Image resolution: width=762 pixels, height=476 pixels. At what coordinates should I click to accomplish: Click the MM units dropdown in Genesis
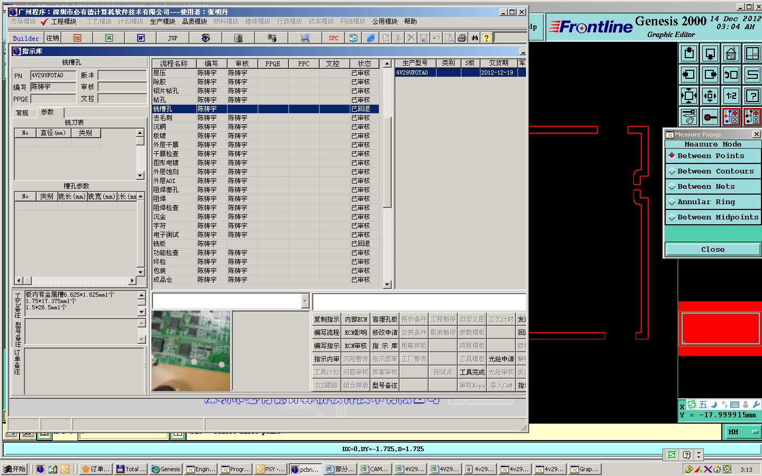coord(742,432)
